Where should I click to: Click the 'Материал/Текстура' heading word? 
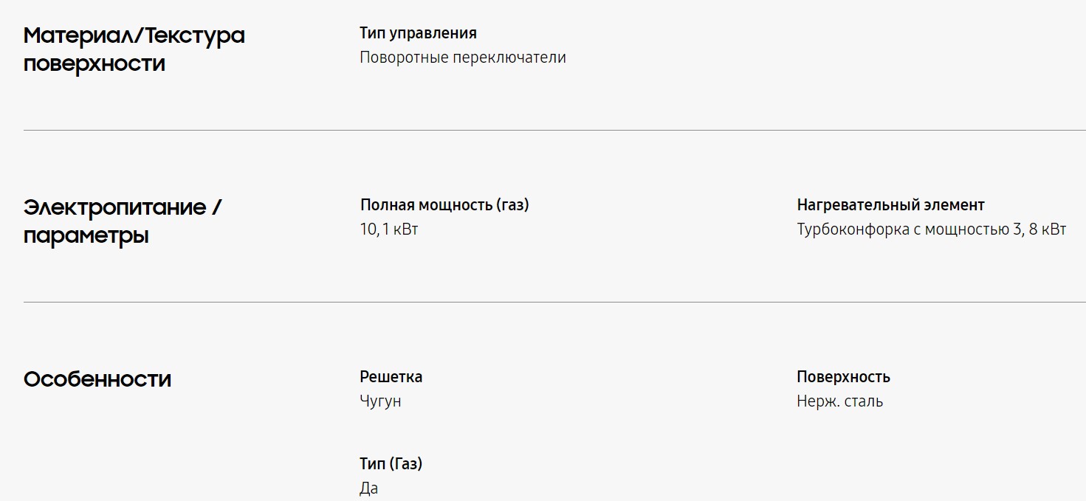coord(134,35)
